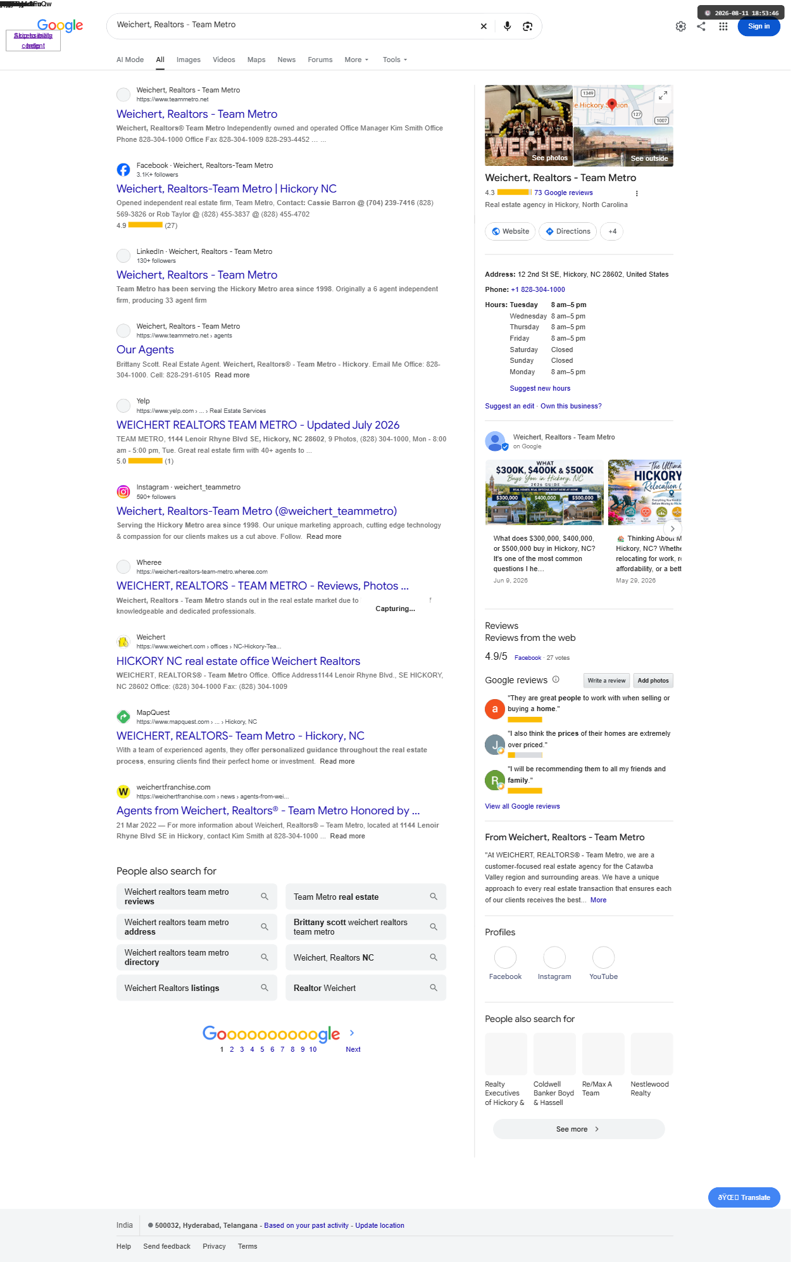Search 'Weichert realtors team metro reviews' suggestion
The width and height of the screenshot is (800, 1262).
[x=197, y=897]
